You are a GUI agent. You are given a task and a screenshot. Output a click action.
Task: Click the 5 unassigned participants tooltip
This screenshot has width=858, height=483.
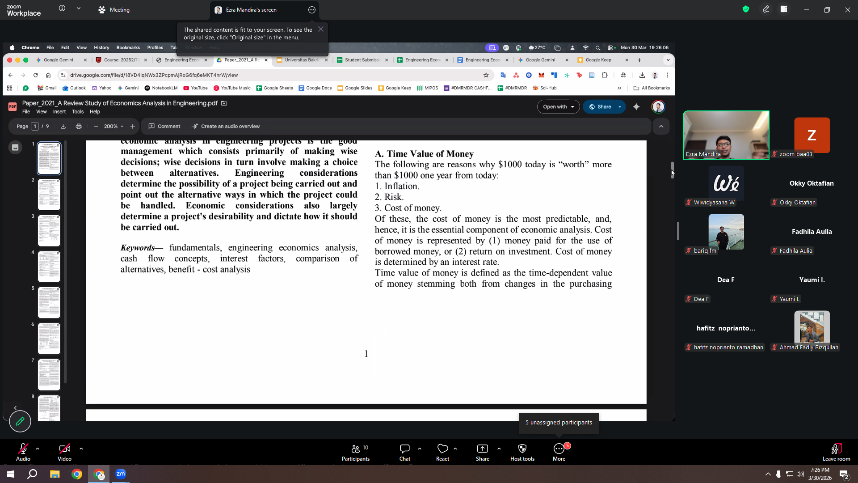point(559,423)
